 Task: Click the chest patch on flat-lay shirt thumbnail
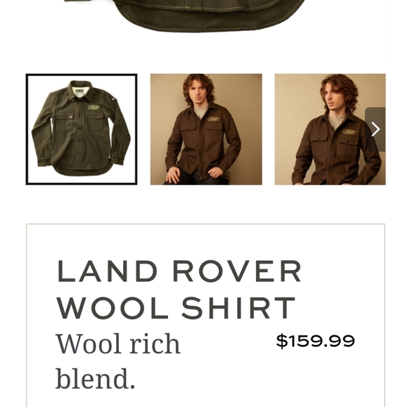[94, 108]
